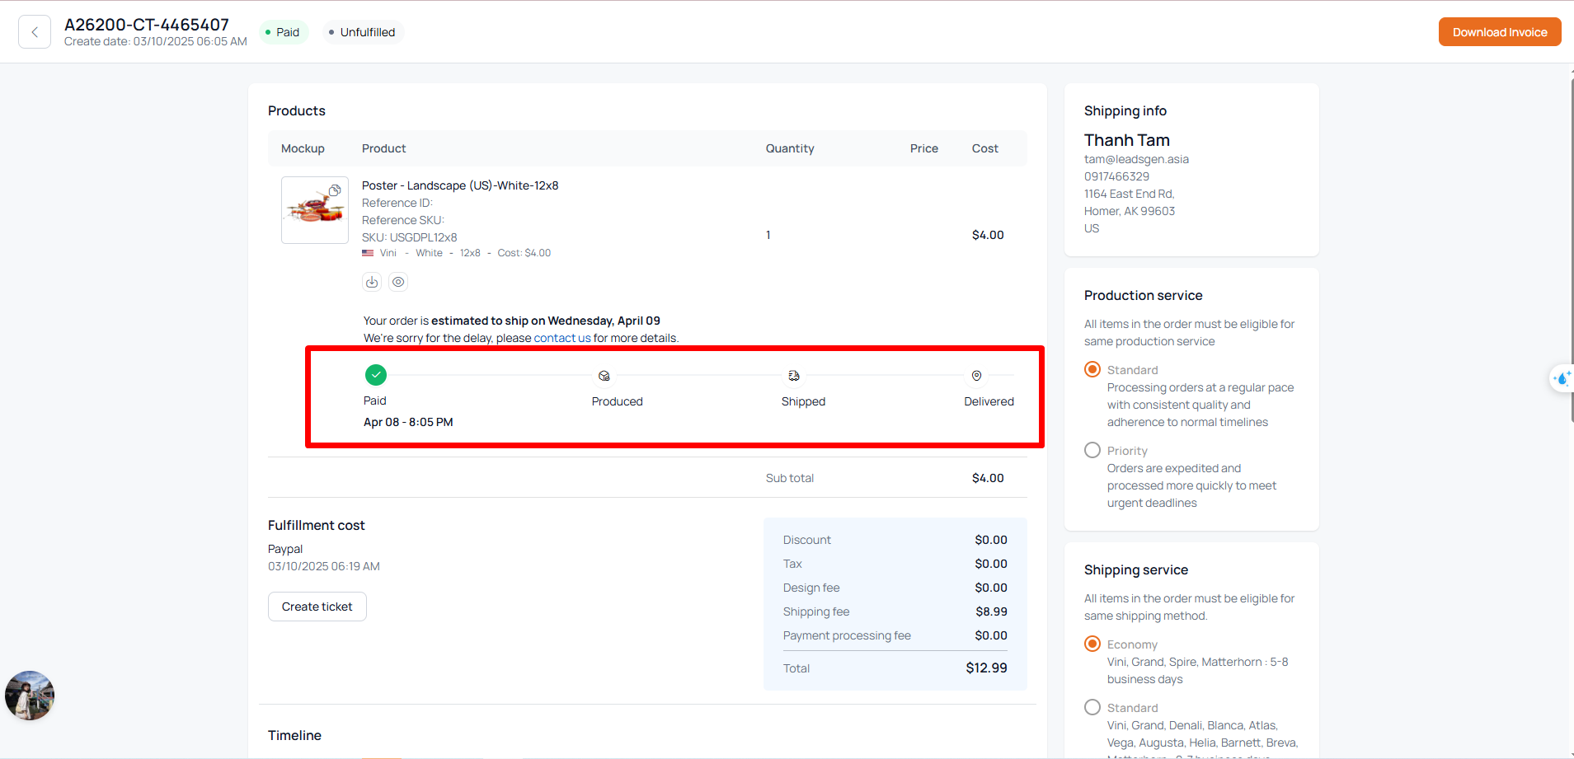Click the Produced status step icon

[x=604, y=376]
